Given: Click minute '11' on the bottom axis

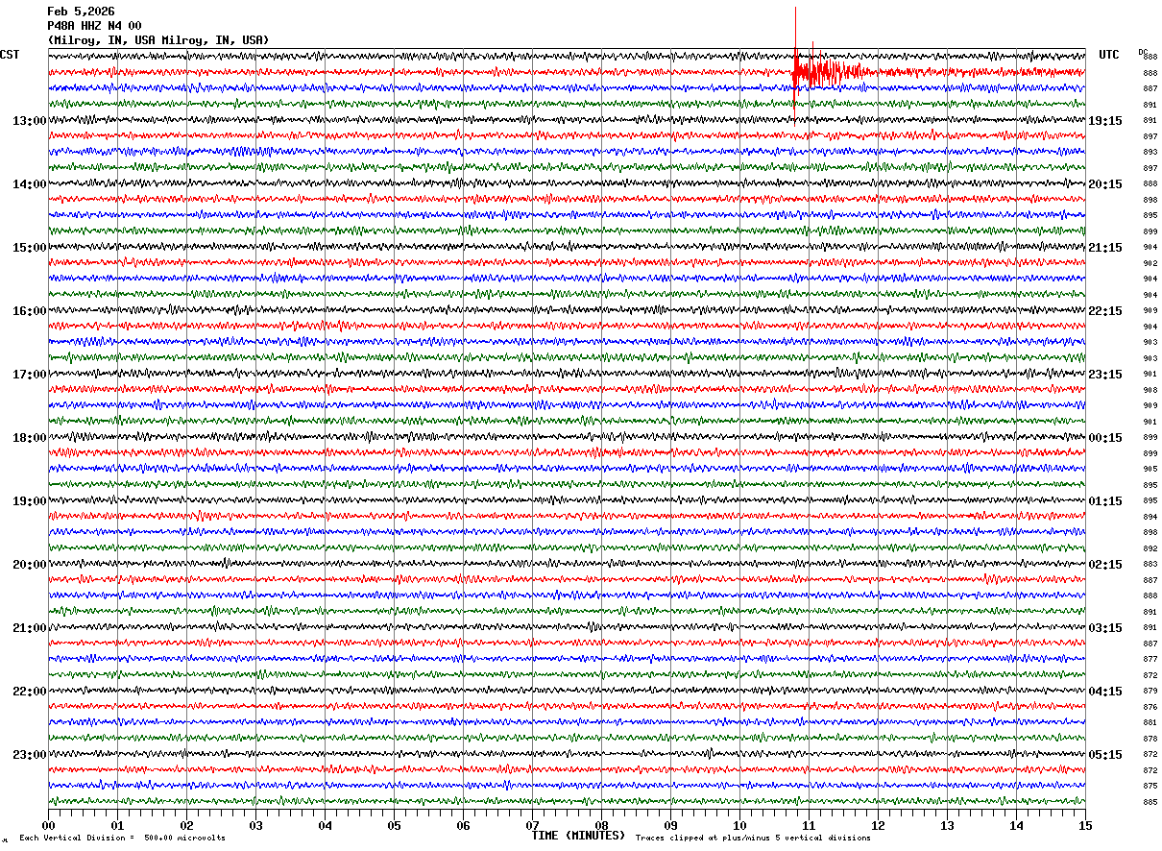Looking at the screenshot, I should point(809,825).
